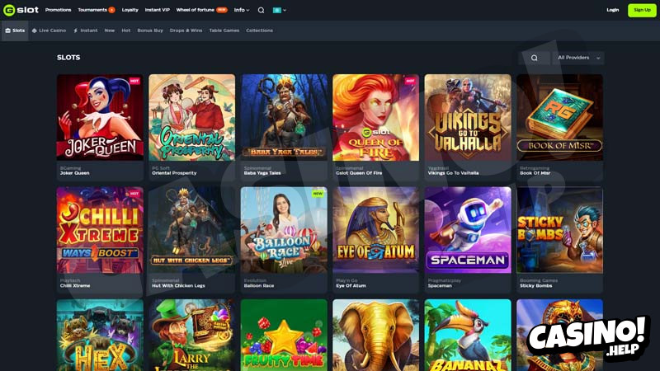Click Vikings Go To Valhalla title text

pyautogui.click(x=453, y=173)
